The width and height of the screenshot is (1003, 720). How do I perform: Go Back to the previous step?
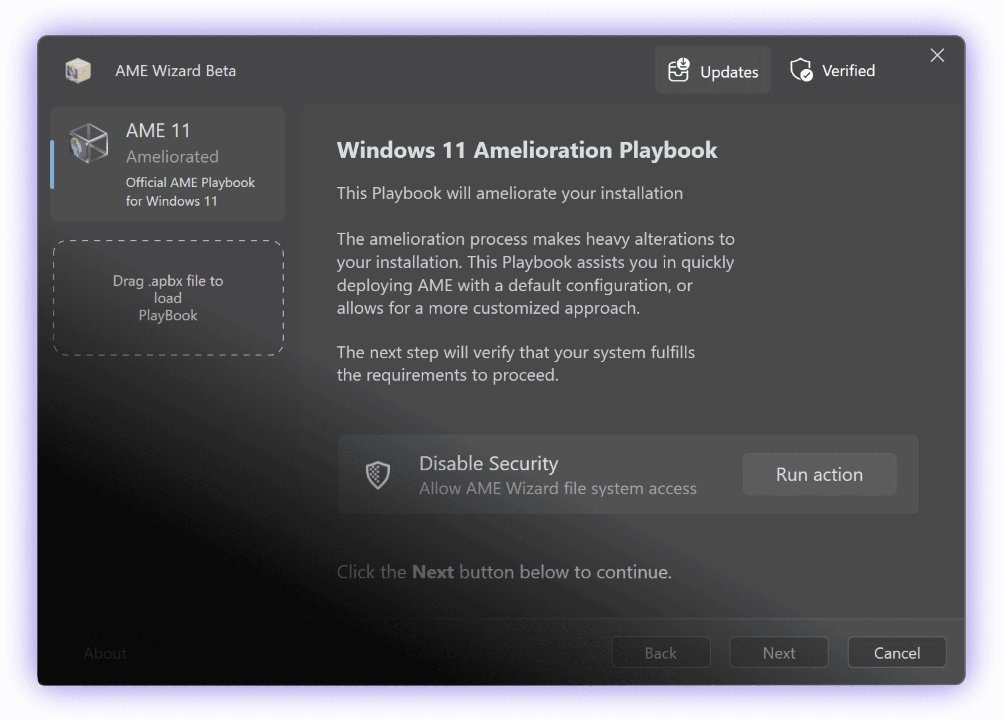(661, 652)
